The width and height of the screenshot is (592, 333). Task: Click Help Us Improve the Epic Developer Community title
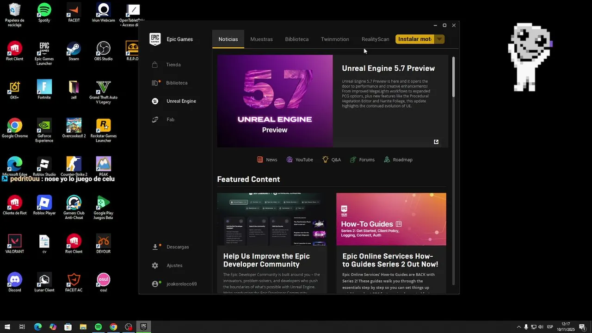267,260
